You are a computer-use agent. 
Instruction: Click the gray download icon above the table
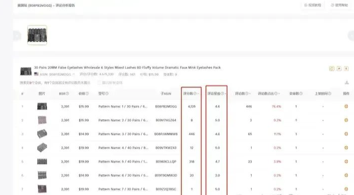(347, 82)
